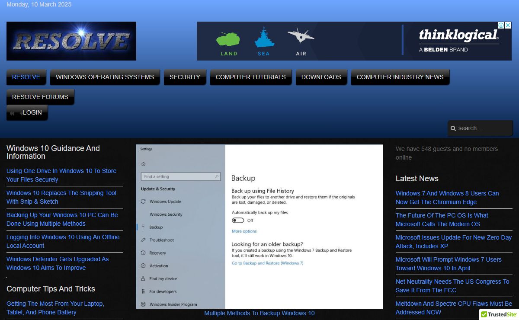The image size is (519, 320).
Task: Open the Resolve Forums menu item
Action: point(40,97)
